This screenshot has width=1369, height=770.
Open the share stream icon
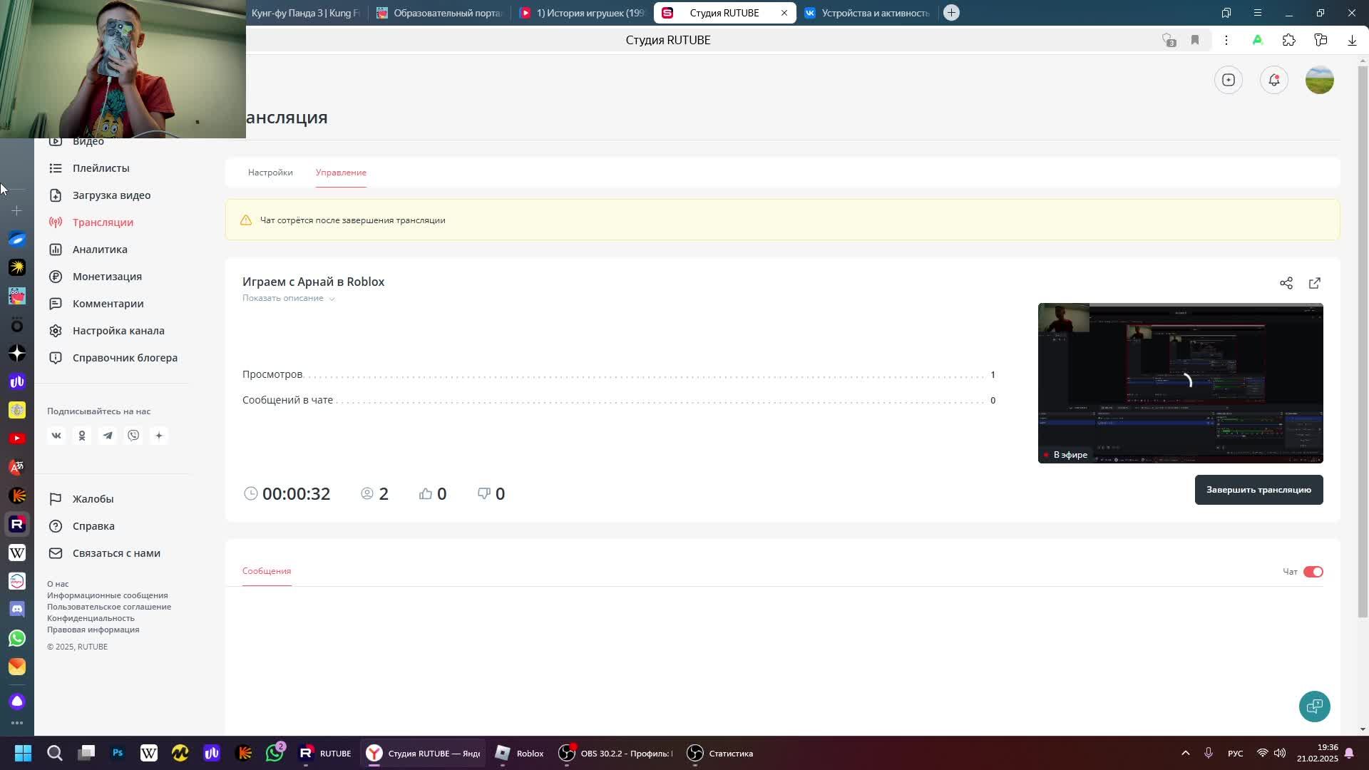[1286, 283]
